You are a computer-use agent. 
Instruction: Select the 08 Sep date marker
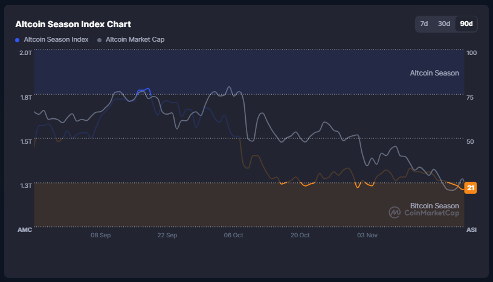(100, 236)
